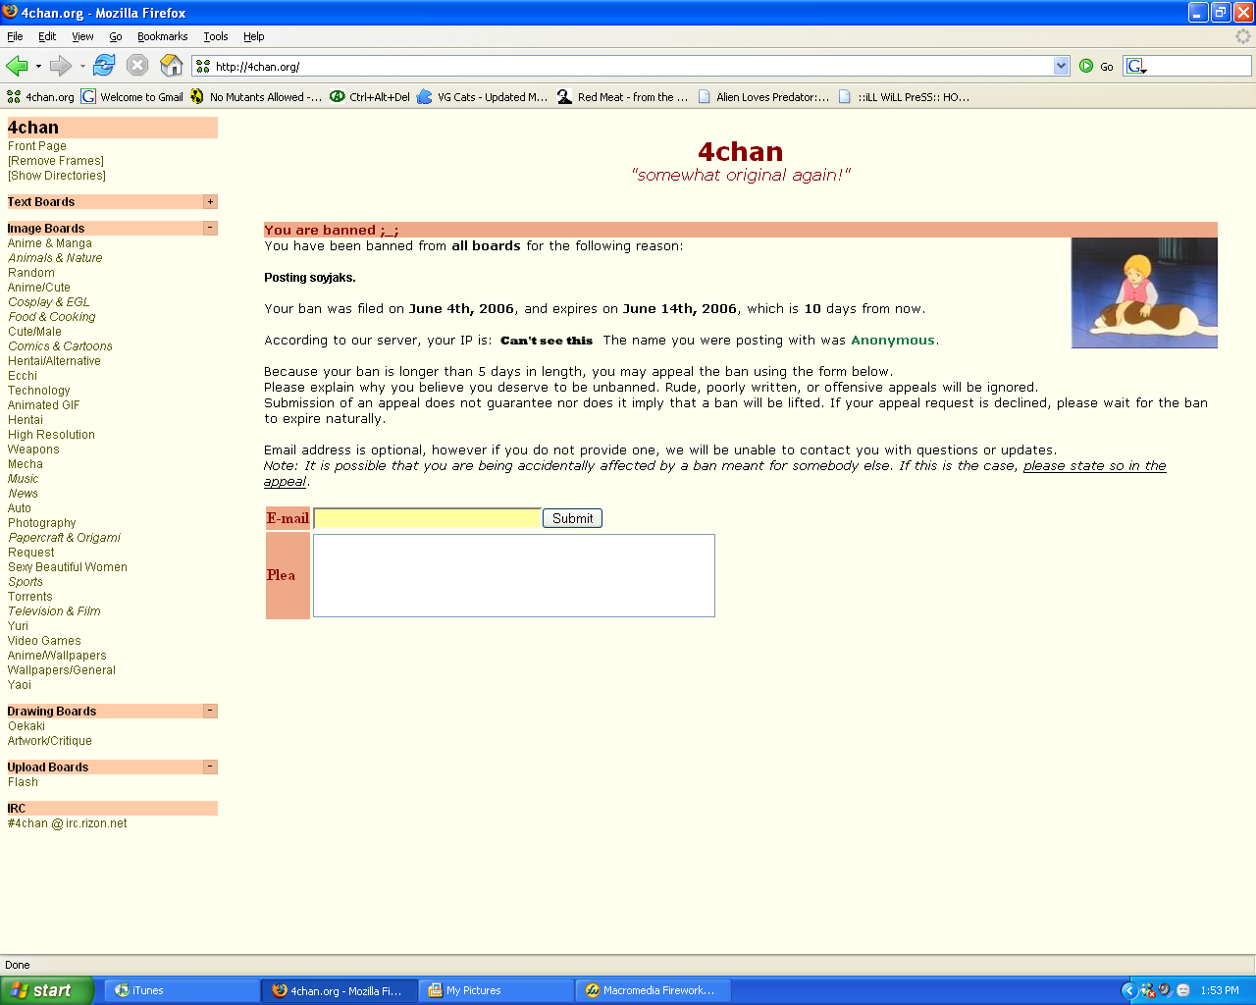Click the E-mail input field

point(427,518)
